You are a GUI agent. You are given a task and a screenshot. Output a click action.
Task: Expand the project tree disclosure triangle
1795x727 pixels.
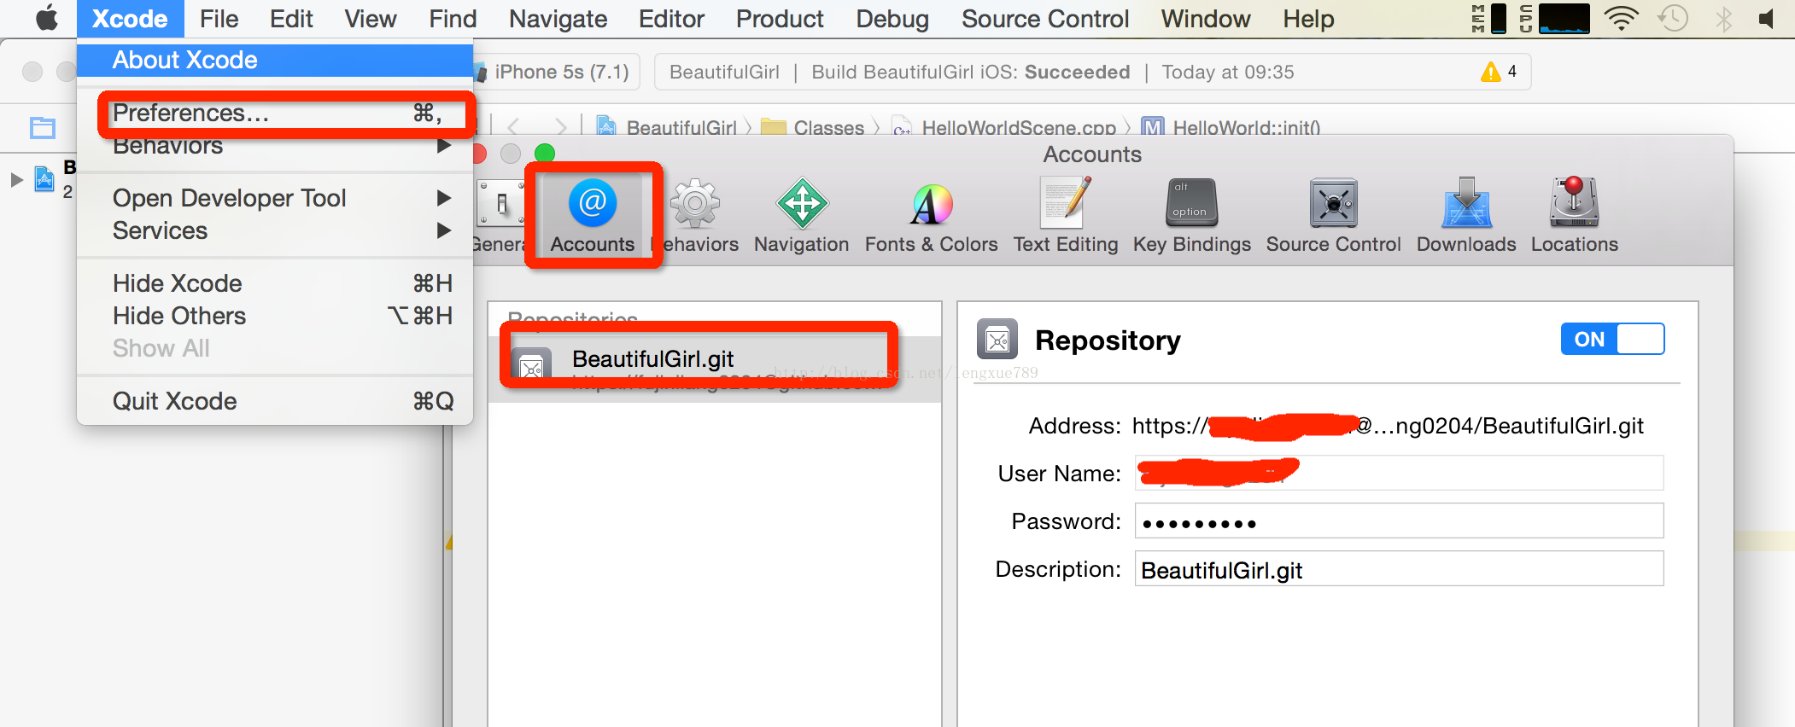tap(16, 179)
